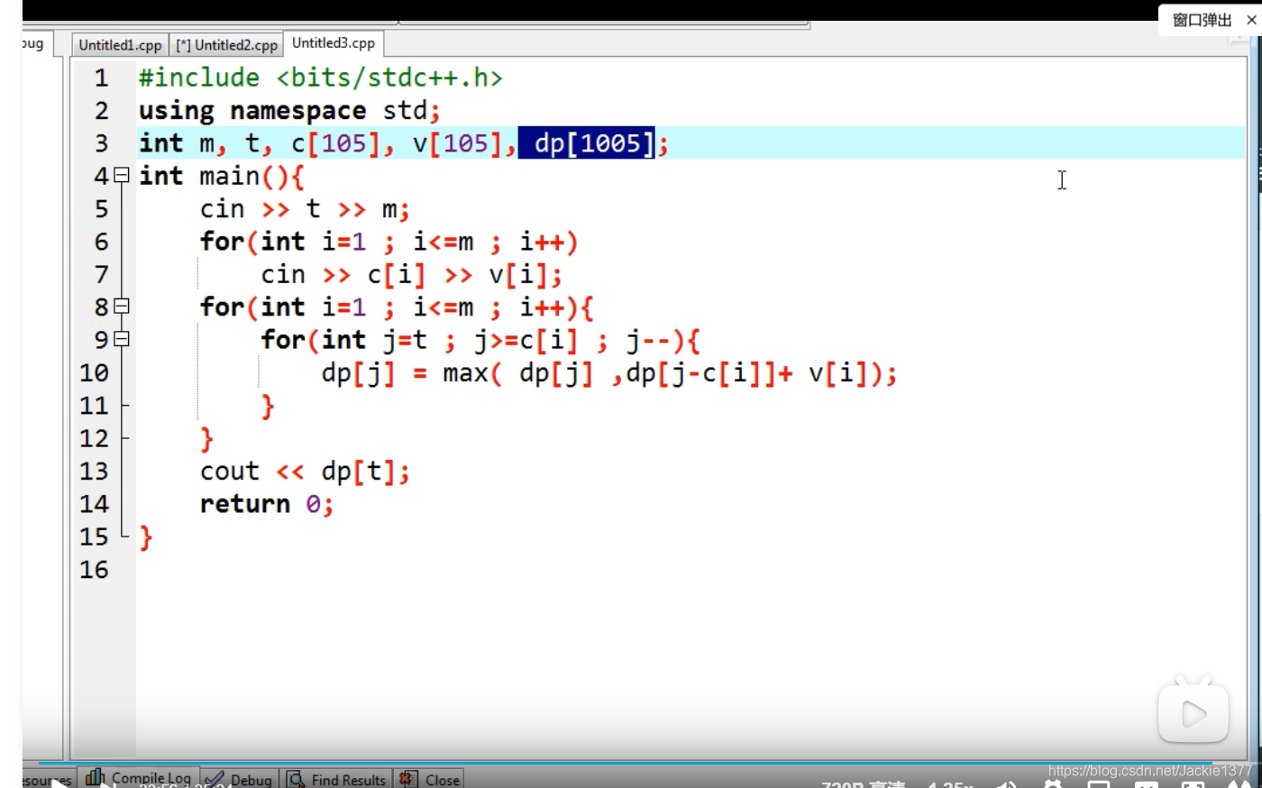Click the bilibili TV play overlay icon
The width and height of the screenshot is (1262, 788).
[1193, 713]
